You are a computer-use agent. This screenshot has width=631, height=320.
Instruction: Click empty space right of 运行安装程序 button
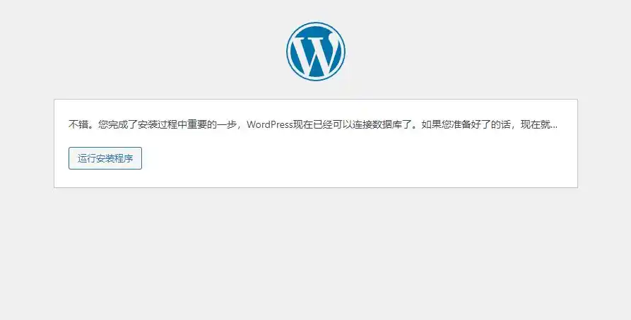click(322, 158)
